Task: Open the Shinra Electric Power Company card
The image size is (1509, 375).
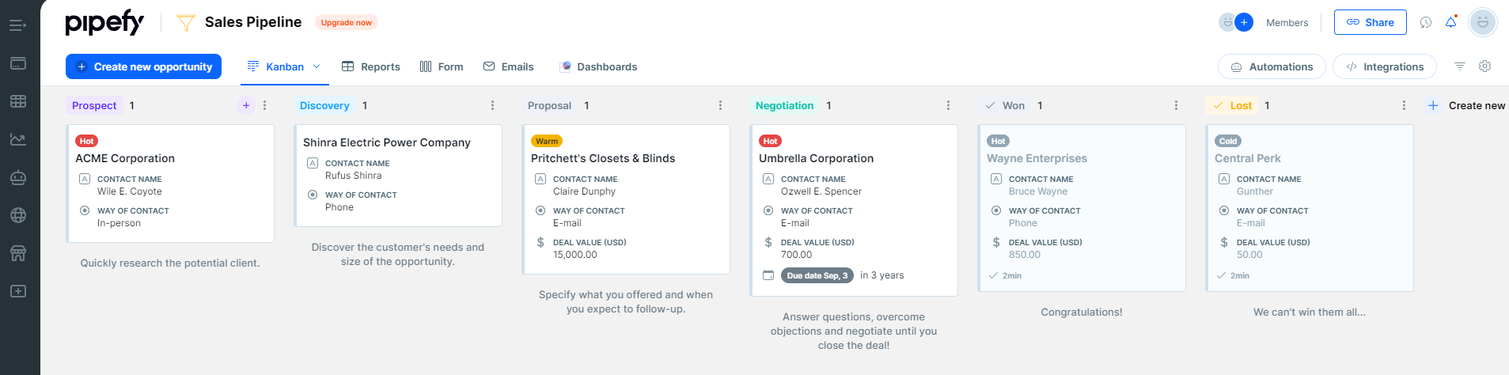Action: pyautogui.click(x=398, y=175)
